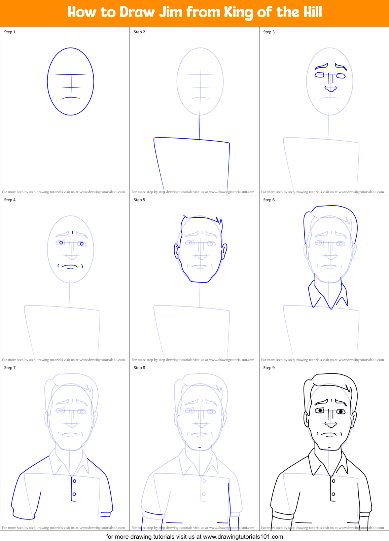Screen dimensions: 389x541
Task: Select the Step 5 face outline drawing
Action: pyautogui.click(x=201, y=249)
